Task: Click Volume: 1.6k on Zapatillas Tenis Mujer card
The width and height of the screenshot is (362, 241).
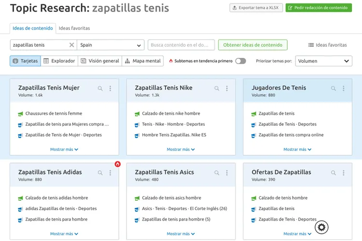Action: click(30, 95)
